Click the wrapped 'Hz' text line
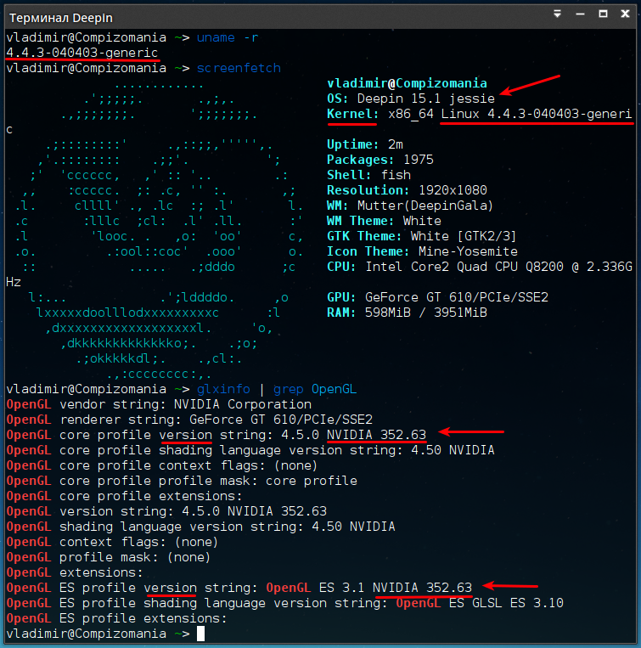The image size is (641, 648). pos(14,282)
